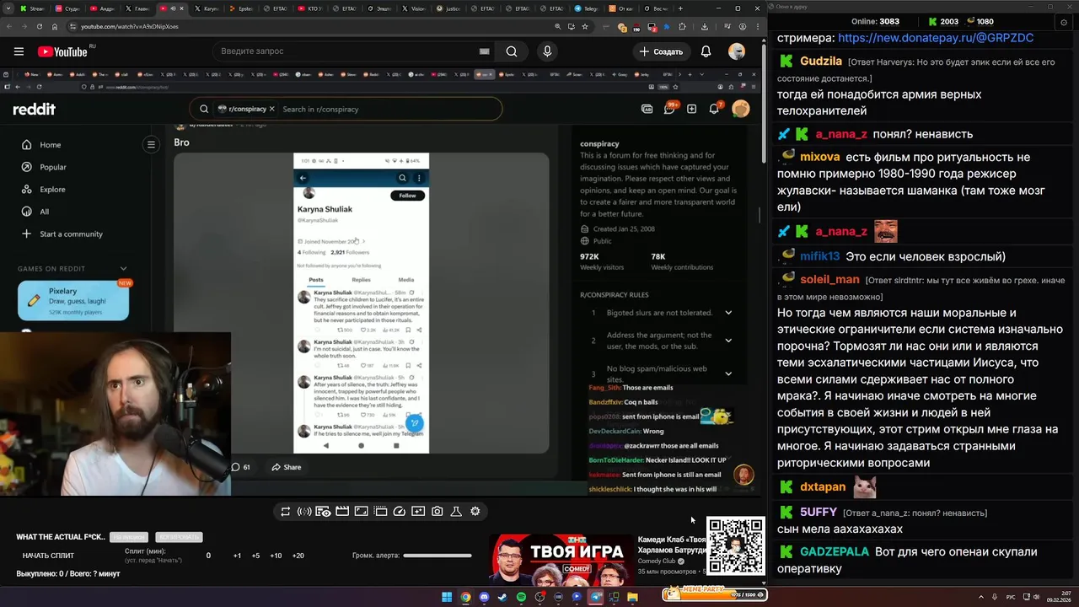This screenshot has height=607, width=1079.
Task: Open YouTube notifications bell
Action: click(706, 51)
